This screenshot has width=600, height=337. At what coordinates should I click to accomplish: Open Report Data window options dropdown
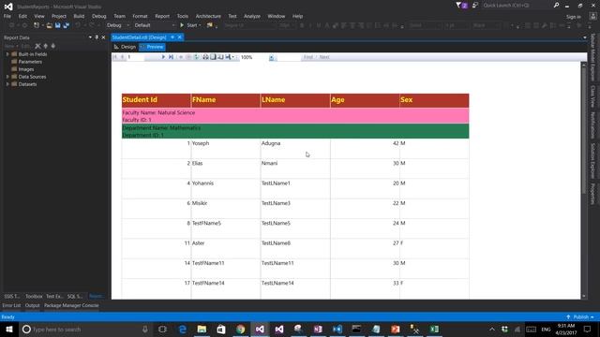(90, 37)
